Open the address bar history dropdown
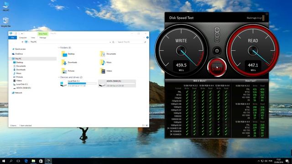The width and height of the screenshot is (292, 164). pos(110,42)
